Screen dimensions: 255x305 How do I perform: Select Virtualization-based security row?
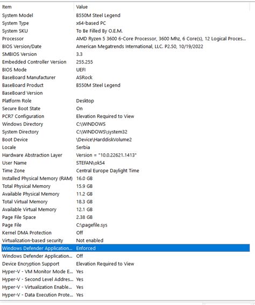click(125, 240)
